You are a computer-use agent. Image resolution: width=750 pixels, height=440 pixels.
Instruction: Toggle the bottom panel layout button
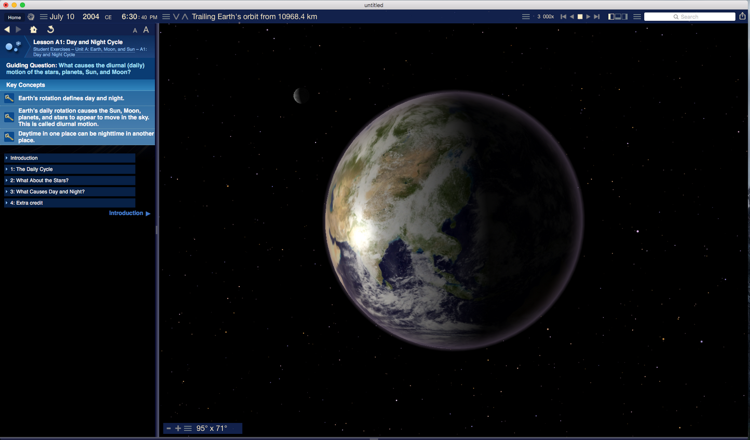(618, 17)
